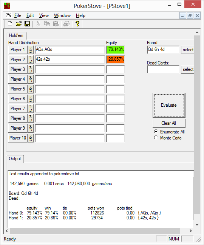This screenshot has width=204, height=245.
Task: Click the Board select button
Action: 187,50
